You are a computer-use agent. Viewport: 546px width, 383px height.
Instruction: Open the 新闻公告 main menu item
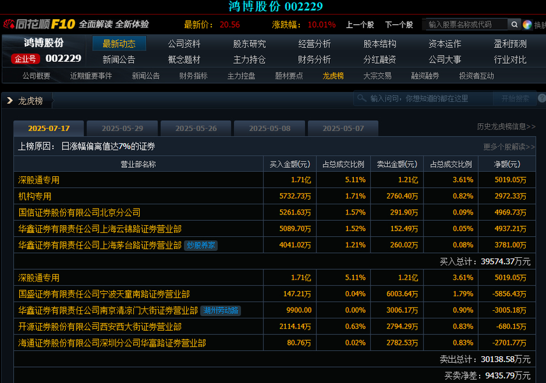119,59
